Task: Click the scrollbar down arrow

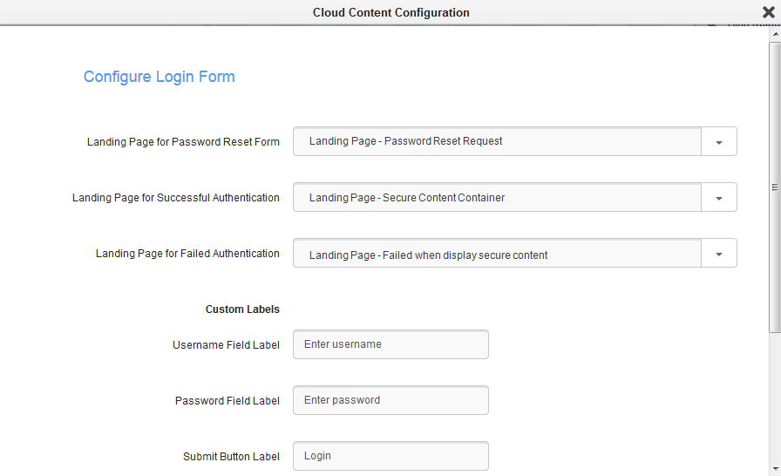Action: (774, 469)
